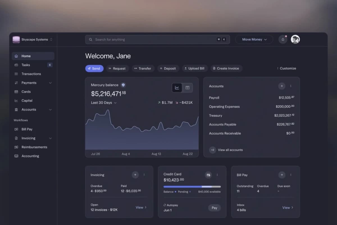Click the Invoicing card plus icon
Viewport: 337px width, 225px height.
(135, 175)
